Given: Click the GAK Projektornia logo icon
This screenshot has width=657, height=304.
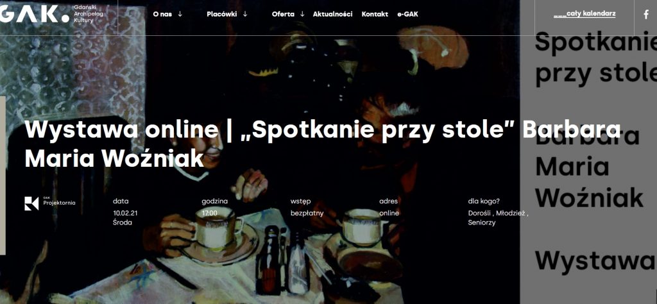Looking at the screenshot, I should (31, 203).
